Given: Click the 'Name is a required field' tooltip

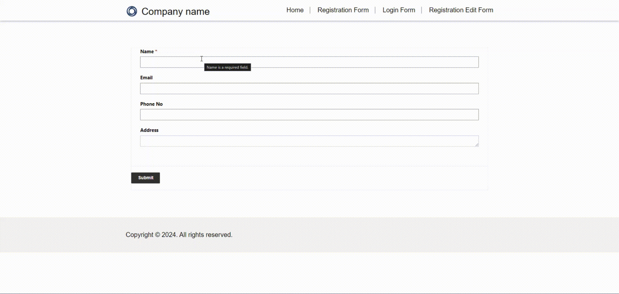Looking at the screenshot, I should coord(227,67).
